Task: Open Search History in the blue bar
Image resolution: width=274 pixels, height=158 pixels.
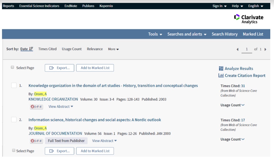Action: click(225, 34)
